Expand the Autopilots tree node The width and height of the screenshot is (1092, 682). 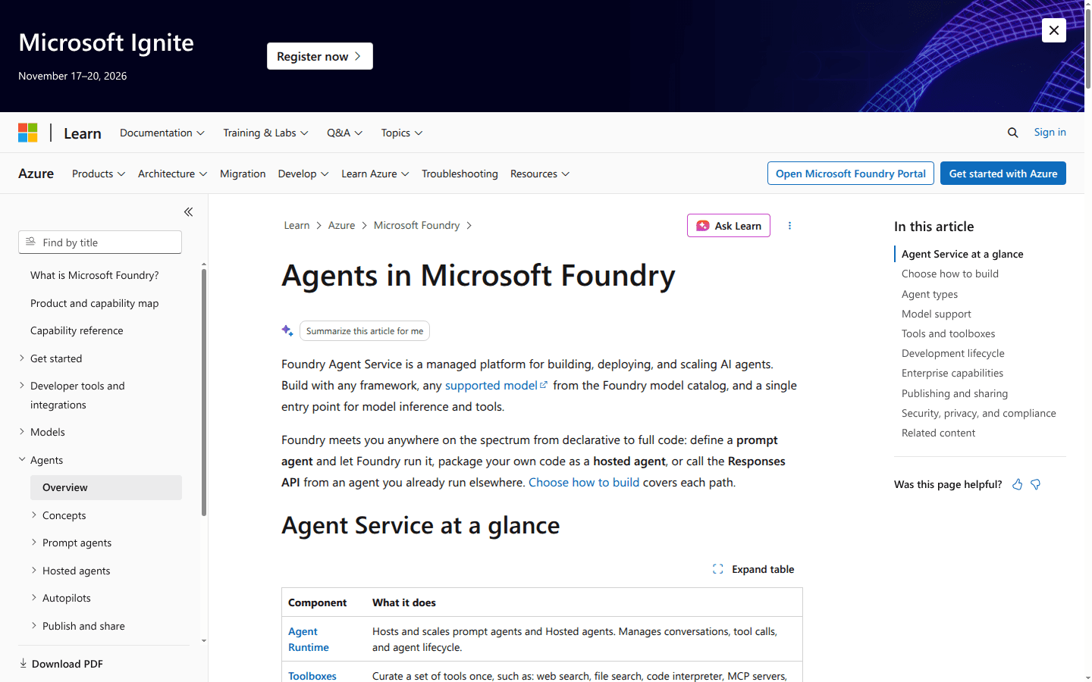pos(34,597)
